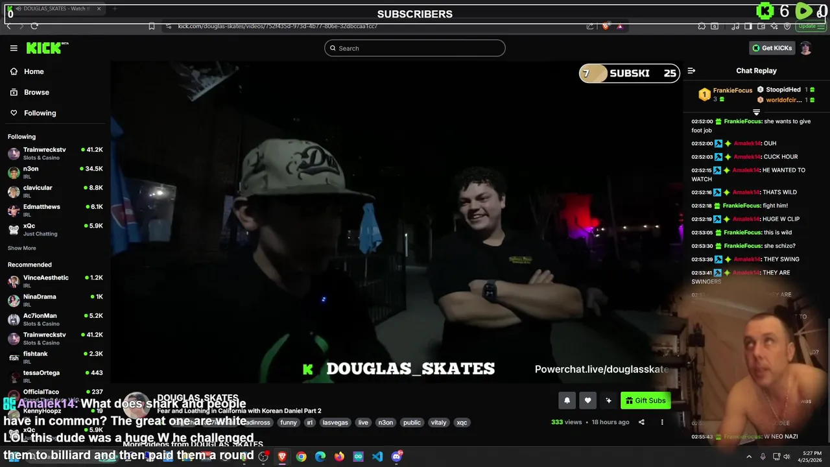
Task: Select the live tag
Action: pos(363,422)
